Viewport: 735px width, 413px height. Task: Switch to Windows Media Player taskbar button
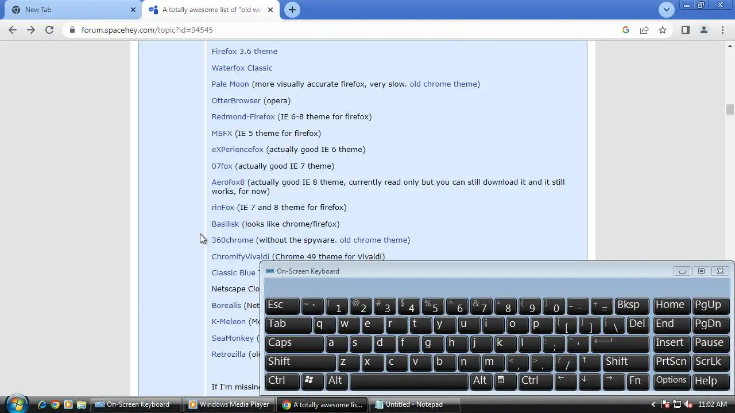point(230,404)
